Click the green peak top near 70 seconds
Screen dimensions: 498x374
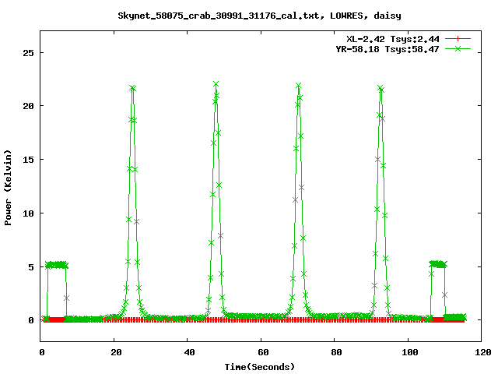(298, 86)
